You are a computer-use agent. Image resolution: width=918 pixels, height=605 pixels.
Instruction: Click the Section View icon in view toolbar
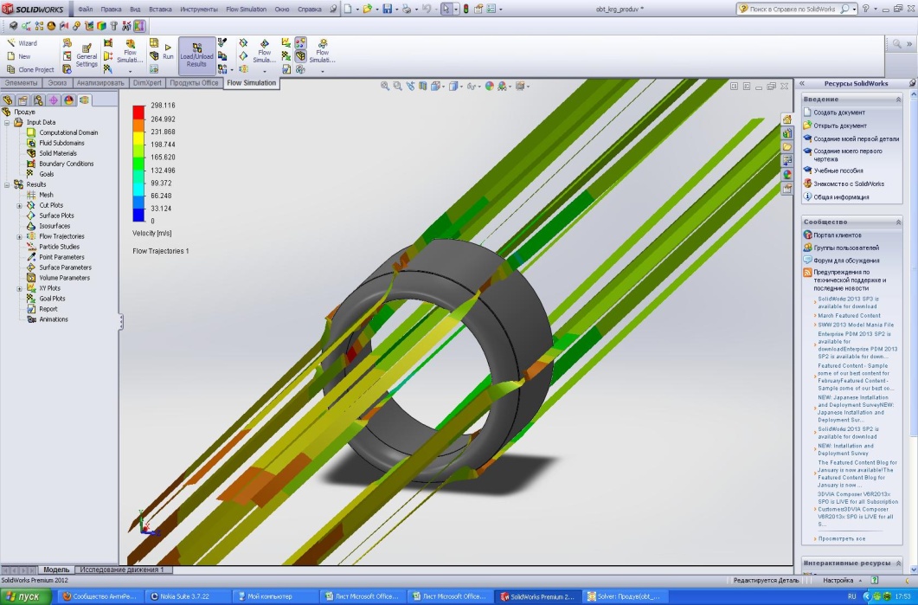point(423,86)
